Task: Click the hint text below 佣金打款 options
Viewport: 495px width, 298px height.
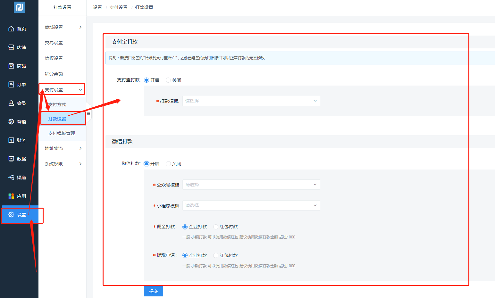Action: [x=239, y=237]
